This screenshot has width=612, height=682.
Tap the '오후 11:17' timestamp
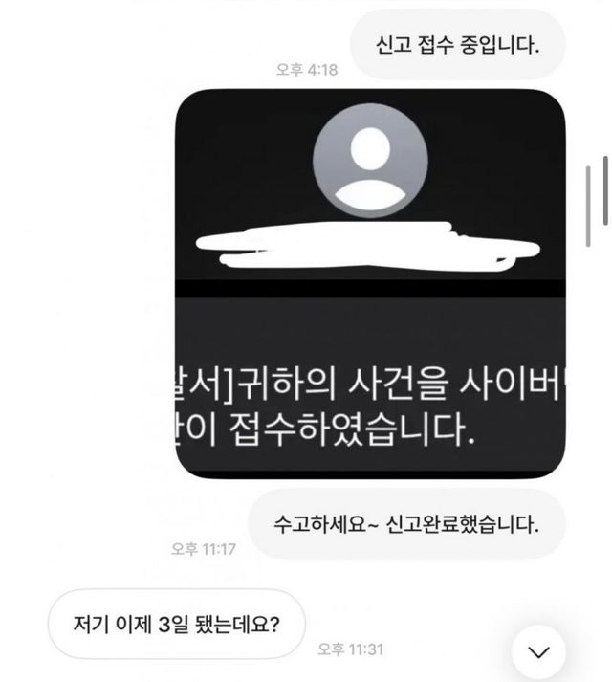[203, 549]
